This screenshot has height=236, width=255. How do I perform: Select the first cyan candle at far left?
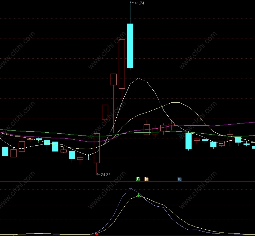(5, 151)
